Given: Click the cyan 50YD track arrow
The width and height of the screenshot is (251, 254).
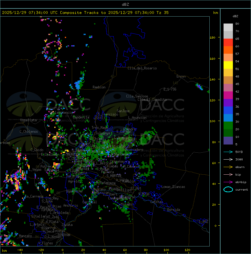Looking at the screenshot, I should (x=228, y=152).
